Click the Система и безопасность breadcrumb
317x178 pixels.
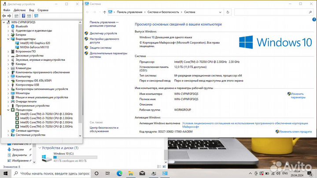click(163, 12)
